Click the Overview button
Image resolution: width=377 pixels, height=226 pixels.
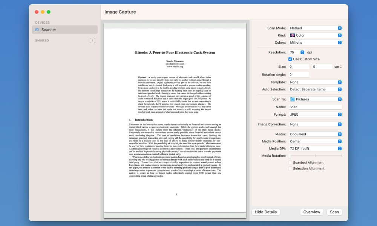312,212
